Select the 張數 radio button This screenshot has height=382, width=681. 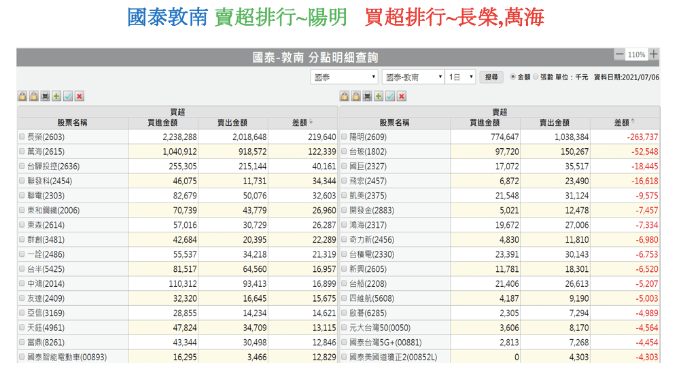(x=536, y=77)
